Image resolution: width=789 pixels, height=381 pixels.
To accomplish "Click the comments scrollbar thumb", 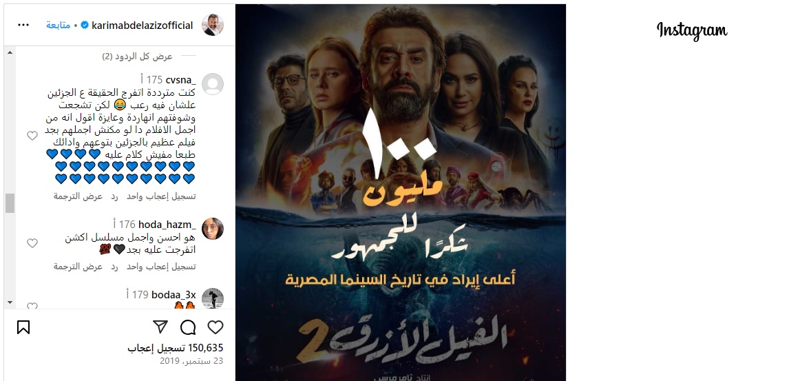I will point(10,203).
